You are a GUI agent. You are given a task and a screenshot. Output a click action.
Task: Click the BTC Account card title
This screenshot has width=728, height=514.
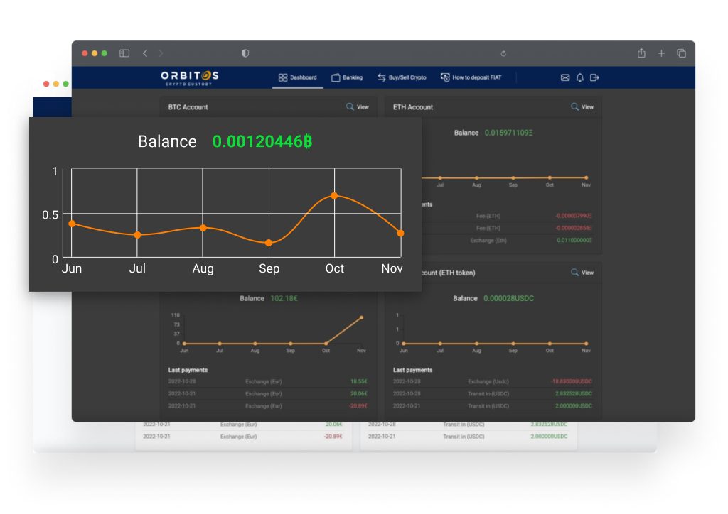pyautogui.click(x=188, y=107)
